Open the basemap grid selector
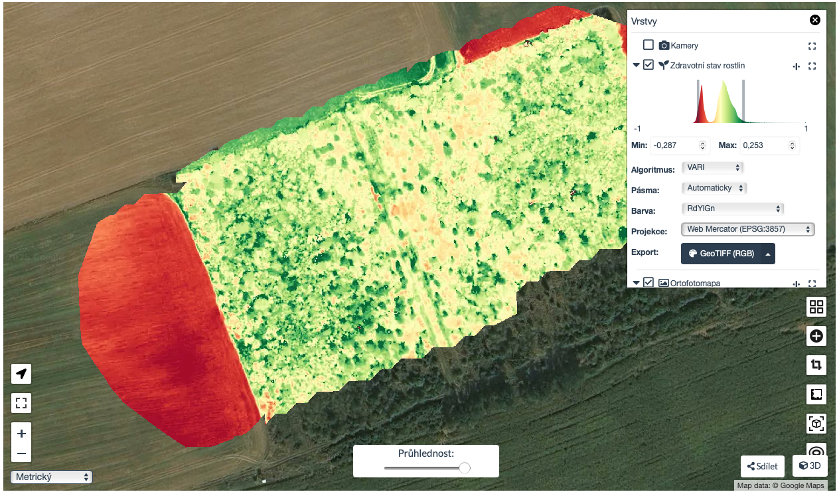This screenshot has height=494, width=839. click(x=816, y=307)
